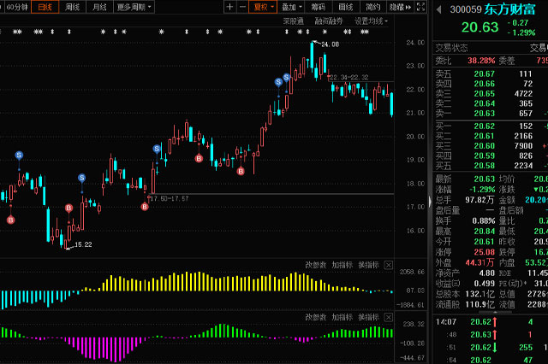Screen dimensions: 548x364
Task: Click the rightmost S sell signal marker
Action: (x=287, y=77)
